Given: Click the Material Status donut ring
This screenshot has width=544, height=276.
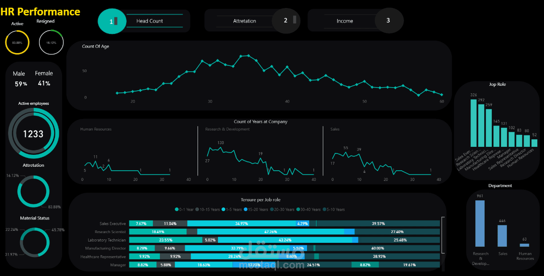Looking at the screenshot, I should (35, 242).
